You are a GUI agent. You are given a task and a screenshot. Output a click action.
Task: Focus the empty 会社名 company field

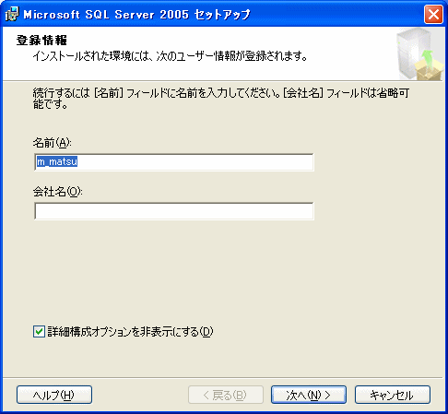pyautogui.click(x=174, y=211)
